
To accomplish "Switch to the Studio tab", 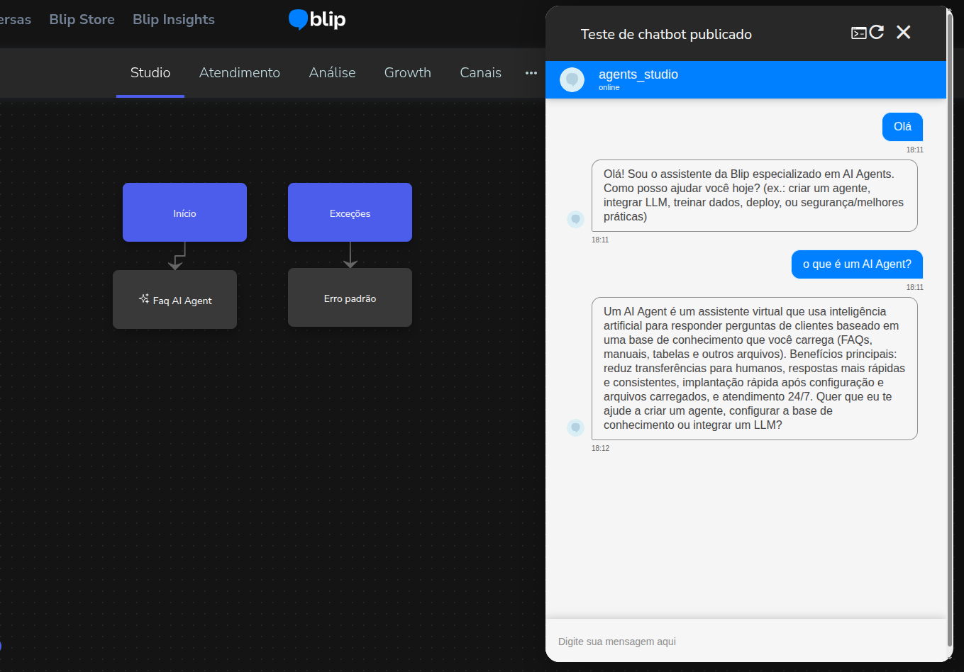I will pos(150,72).
